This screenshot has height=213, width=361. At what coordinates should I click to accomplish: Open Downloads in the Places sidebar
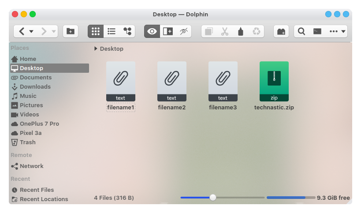click(x=35, y=87)
